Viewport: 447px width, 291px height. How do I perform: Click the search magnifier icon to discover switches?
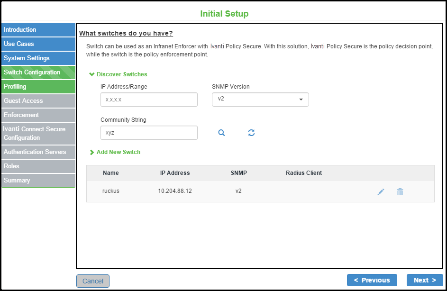tap(221, 133)
